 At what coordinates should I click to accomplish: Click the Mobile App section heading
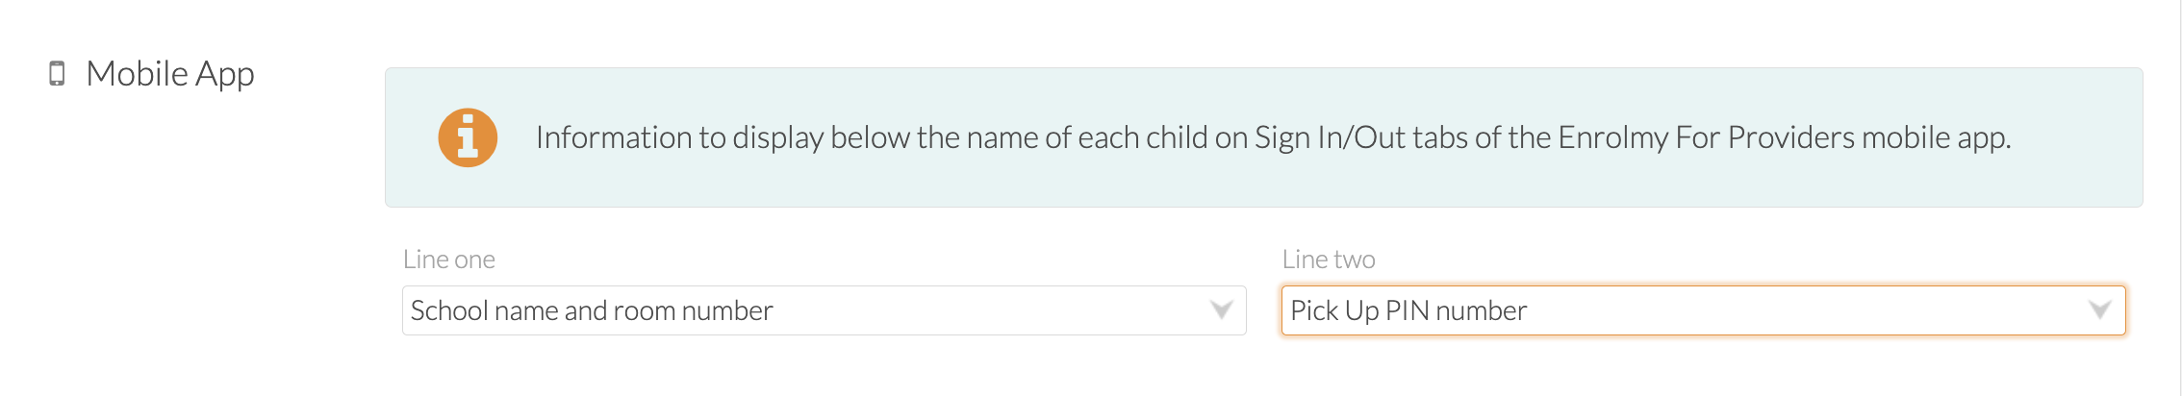click(x=170, y=74)
